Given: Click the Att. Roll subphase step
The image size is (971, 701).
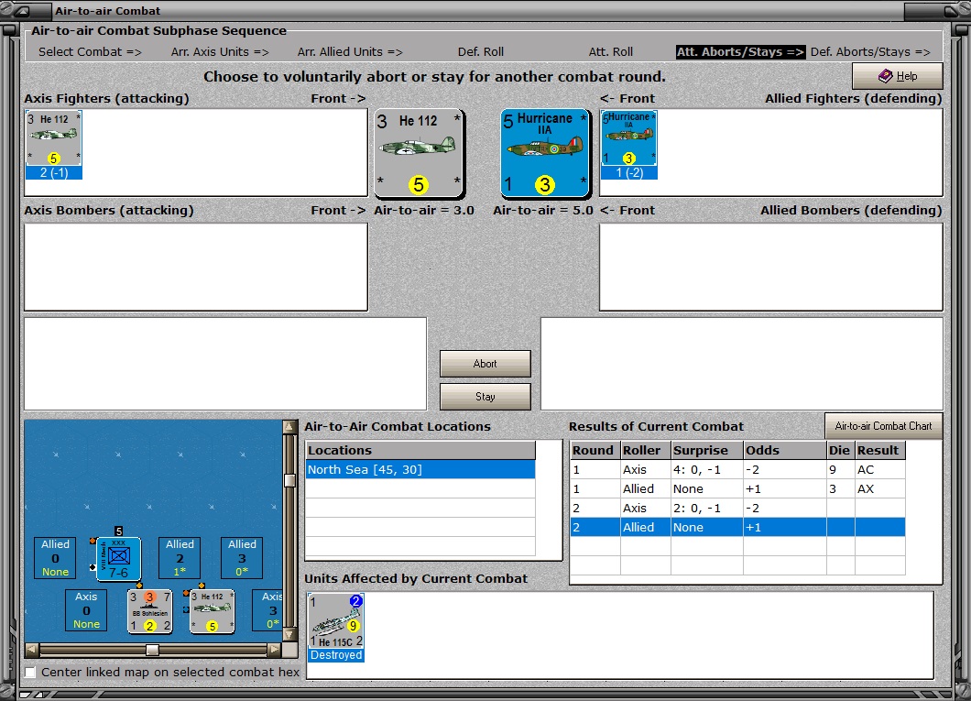Looking at the screenshot, I should (x=611, y=52).
